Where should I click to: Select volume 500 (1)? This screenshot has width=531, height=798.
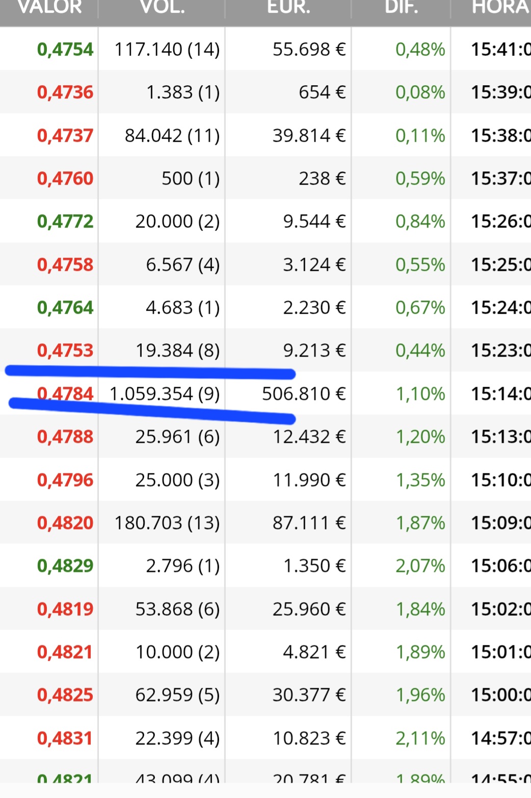[x=191, y=179]
